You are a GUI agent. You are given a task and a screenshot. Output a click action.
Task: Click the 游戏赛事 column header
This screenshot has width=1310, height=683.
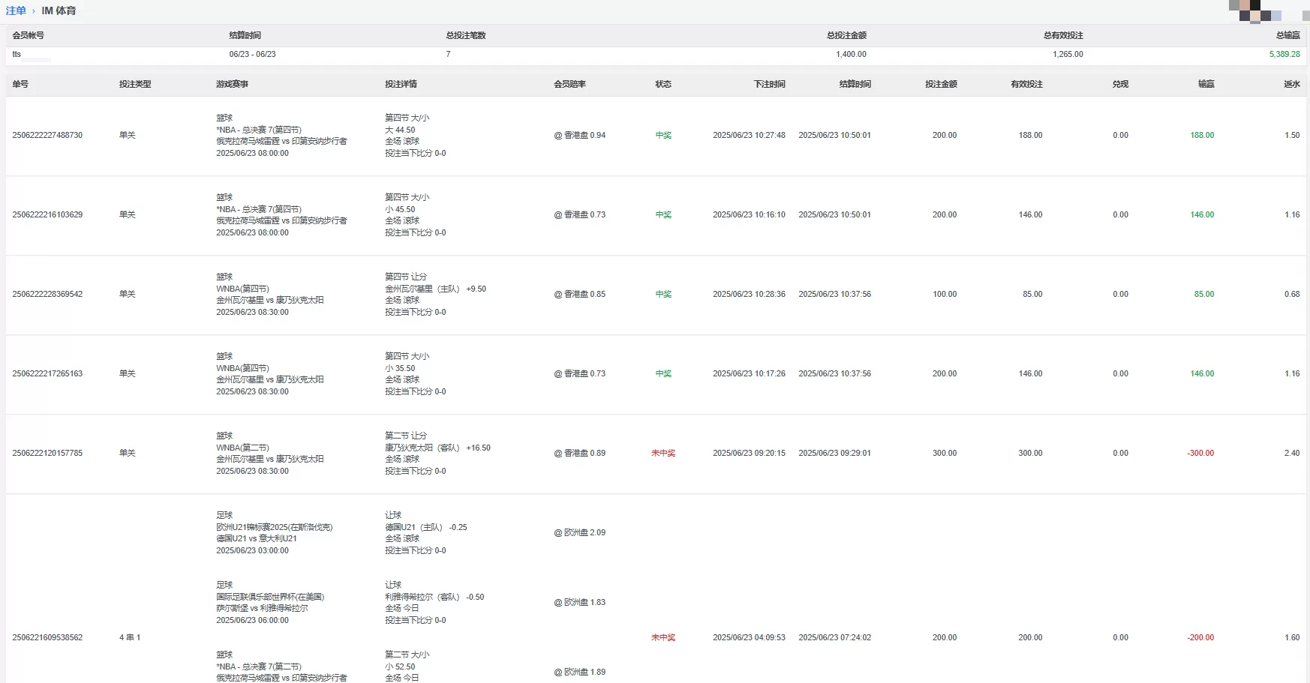click(x=232, y=84)
